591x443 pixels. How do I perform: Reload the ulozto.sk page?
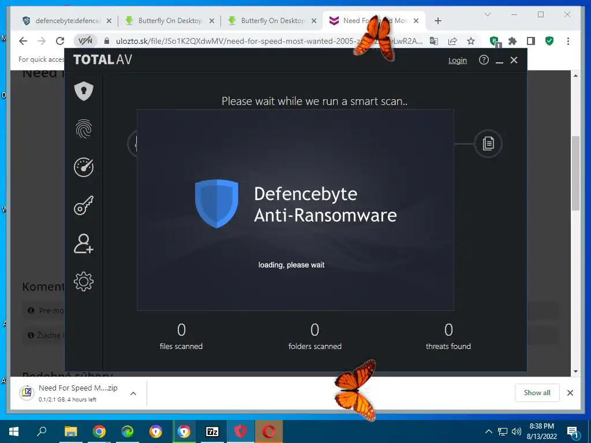(60, 41)
